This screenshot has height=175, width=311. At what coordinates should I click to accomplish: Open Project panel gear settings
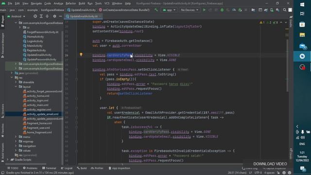coord(54,16)
